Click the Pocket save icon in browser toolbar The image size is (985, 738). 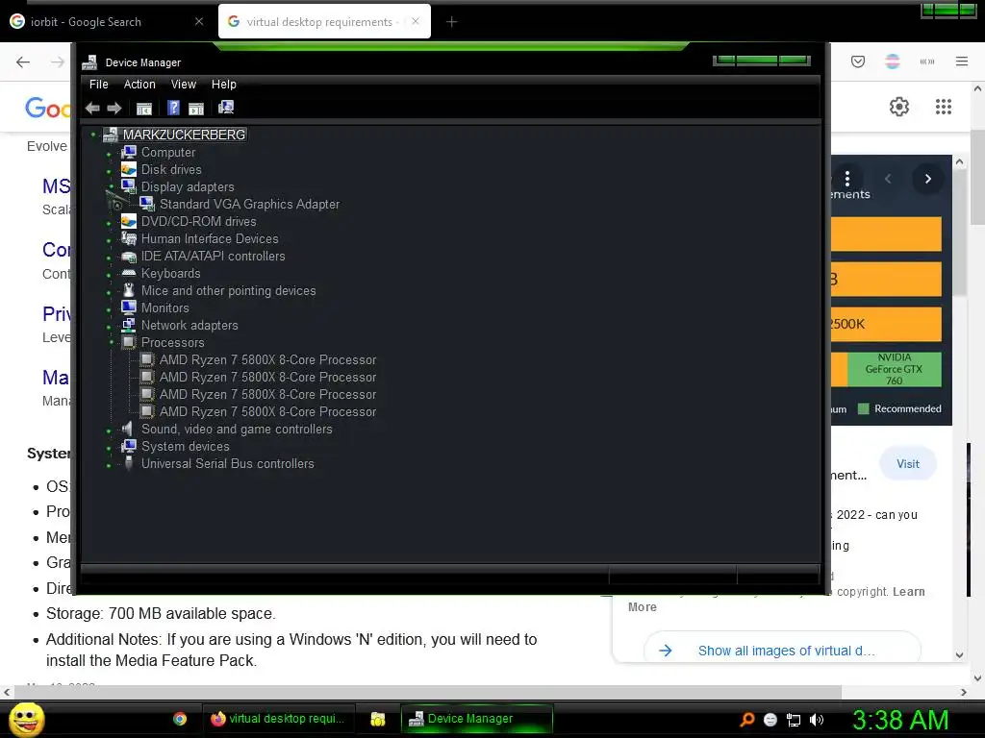[x=858, y=61]
